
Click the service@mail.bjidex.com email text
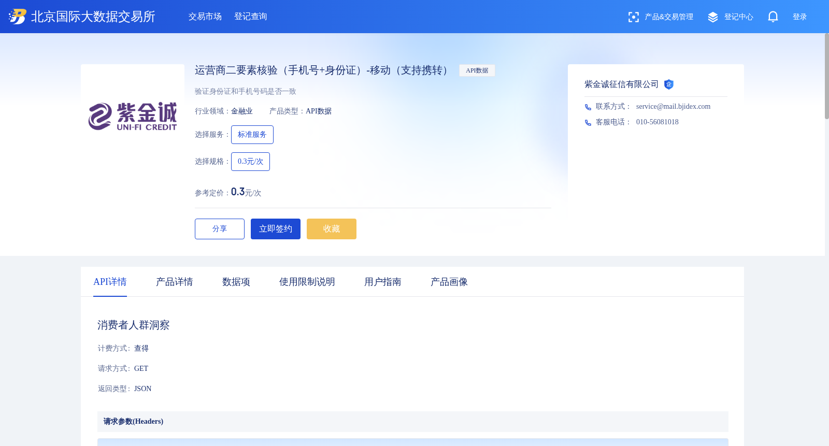pos(673,107)
